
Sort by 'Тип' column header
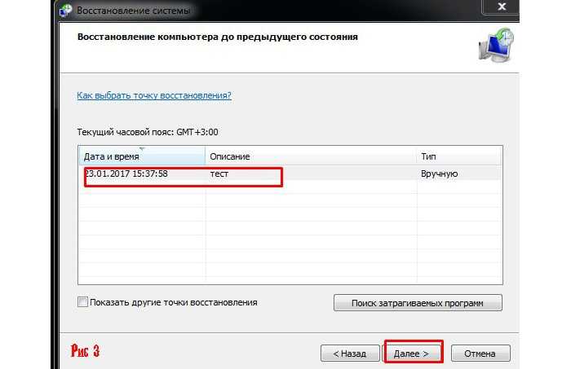(x=459, y=156)
